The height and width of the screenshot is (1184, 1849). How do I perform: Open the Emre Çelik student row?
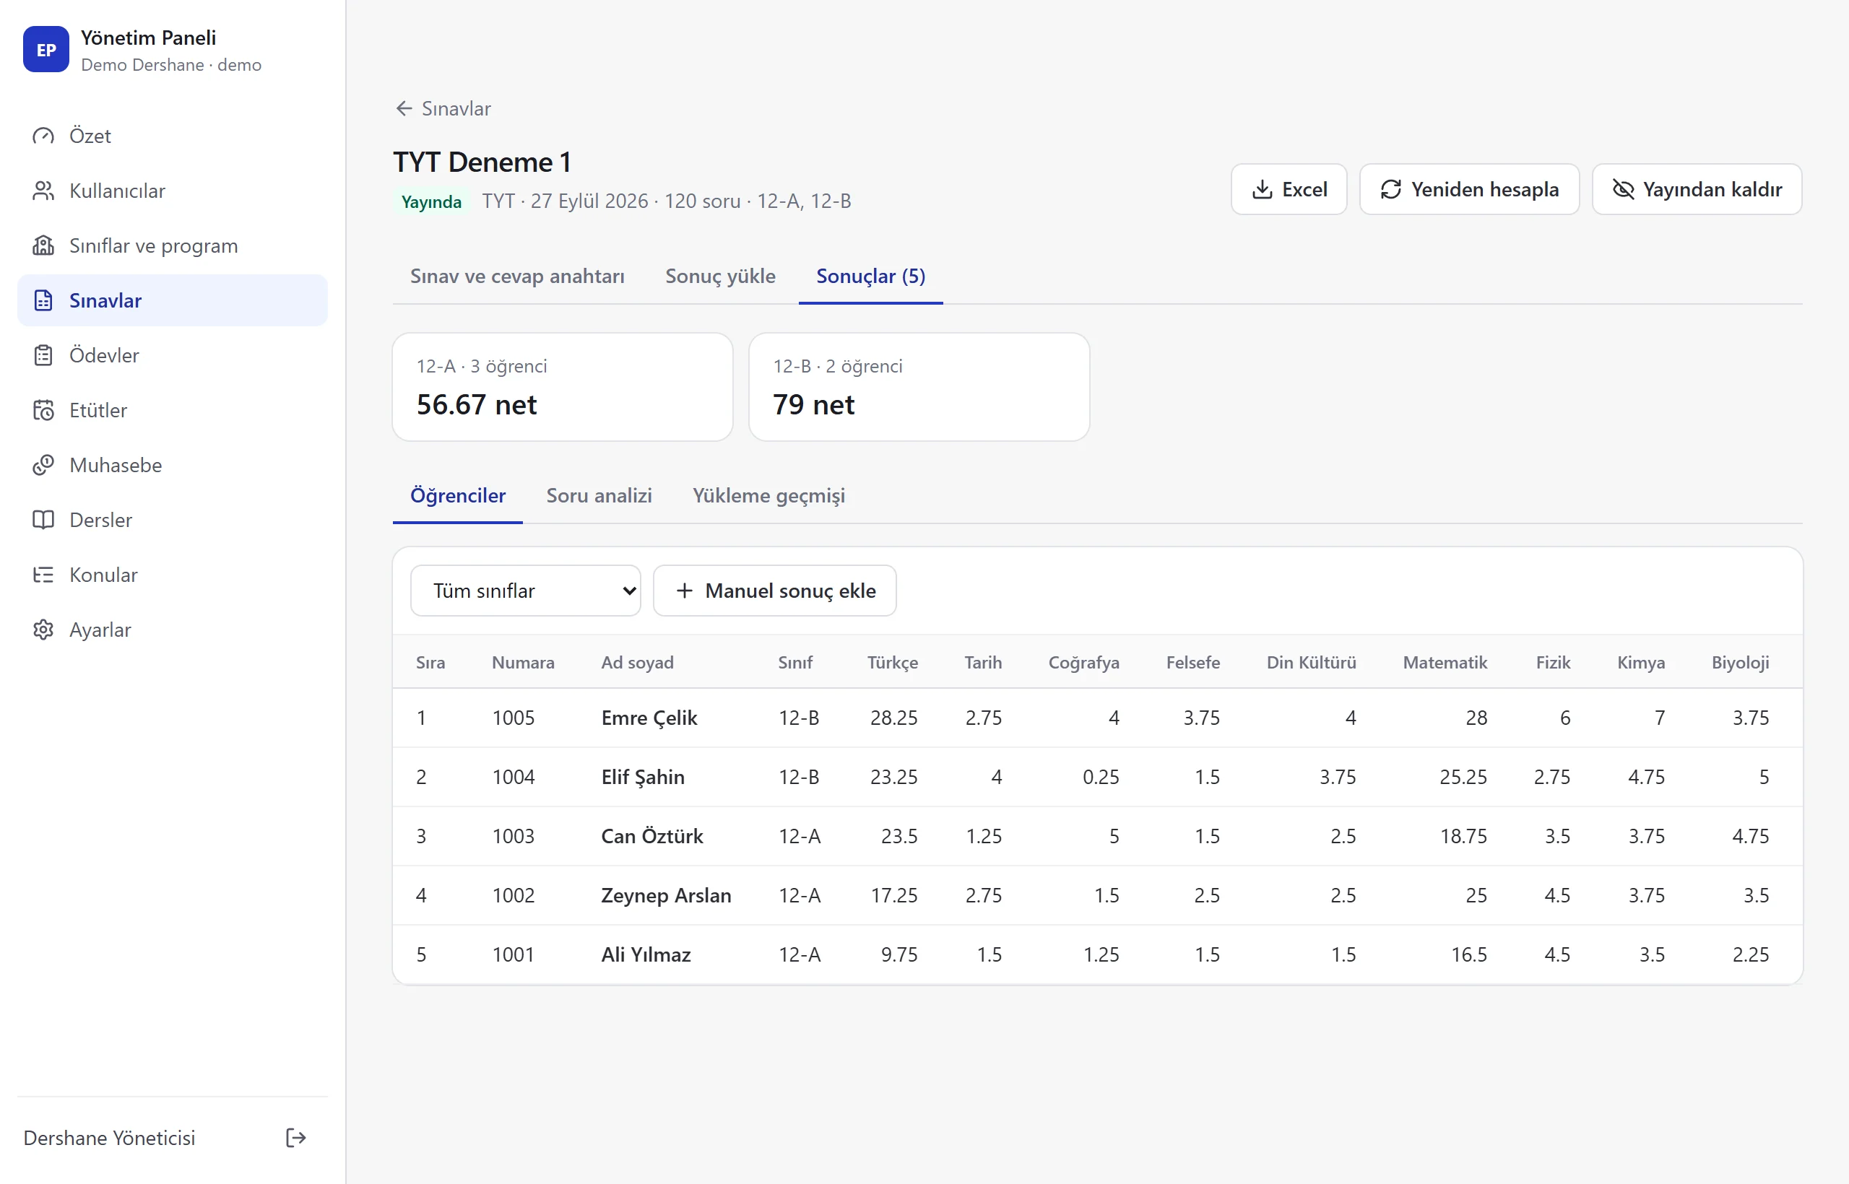1097,718
